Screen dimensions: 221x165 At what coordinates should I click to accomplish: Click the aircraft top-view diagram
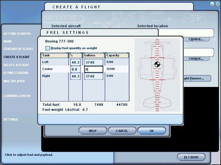click(x=157, y=75)
